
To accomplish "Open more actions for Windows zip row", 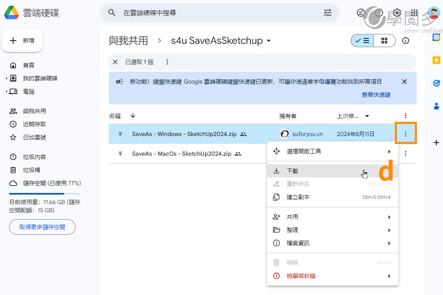I will click(406, 134).
